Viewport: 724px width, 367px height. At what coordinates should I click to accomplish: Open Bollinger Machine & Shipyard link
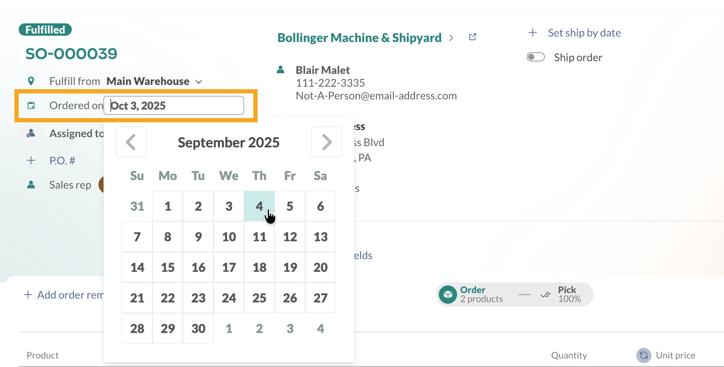[359, 37]
